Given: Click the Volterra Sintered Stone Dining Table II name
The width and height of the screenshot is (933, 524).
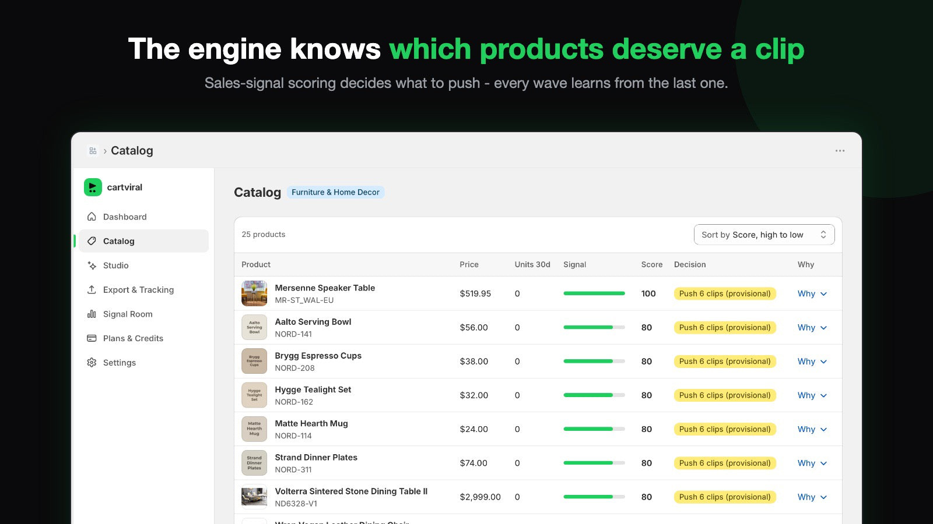Looking at the screenshot, I should click(x=351, y=491).
